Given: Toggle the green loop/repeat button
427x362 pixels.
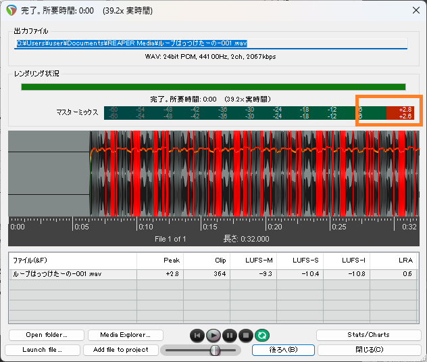Looking at the screenshot, I should (x=262, y=335).
